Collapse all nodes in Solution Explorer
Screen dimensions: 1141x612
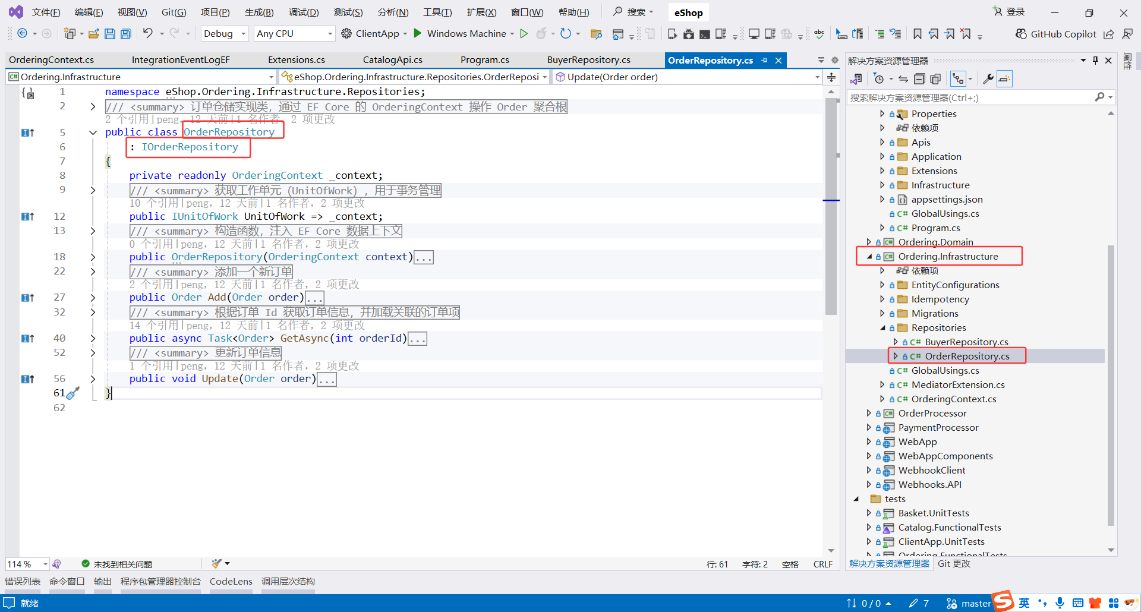click(919, 79)
